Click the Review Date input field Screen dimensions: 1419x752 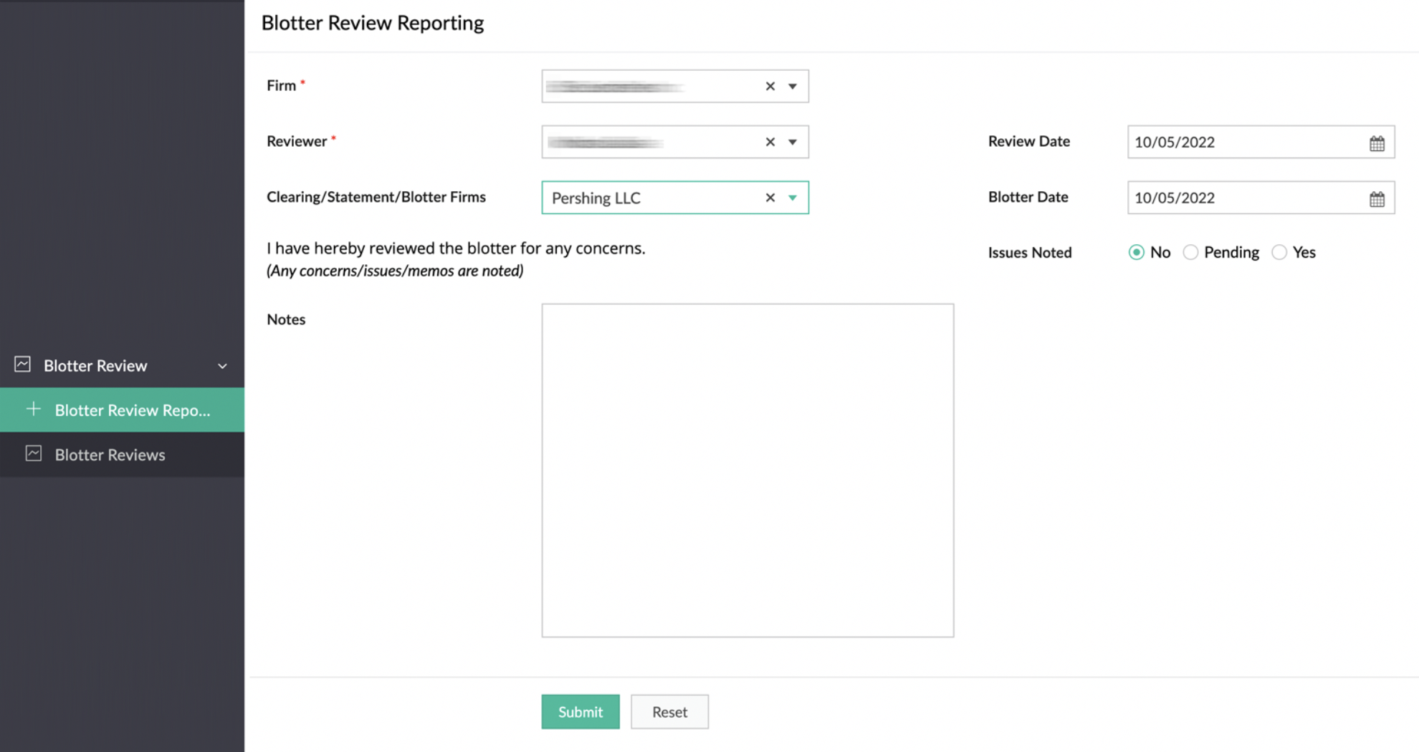coord(1261,142)
